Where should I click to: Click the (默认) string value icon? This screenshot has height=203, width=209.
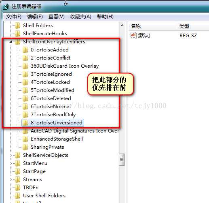pos(133,35)
